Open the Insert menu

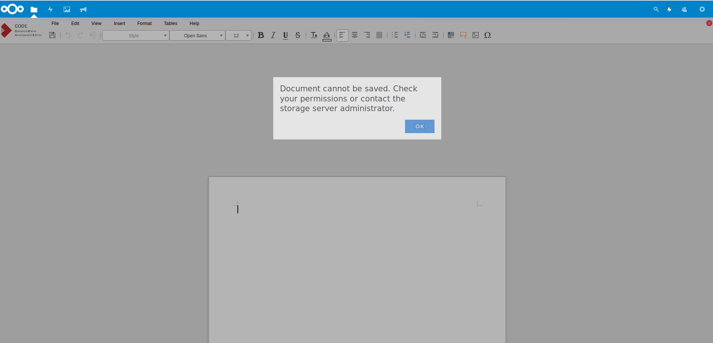click(x=119, y=23)
